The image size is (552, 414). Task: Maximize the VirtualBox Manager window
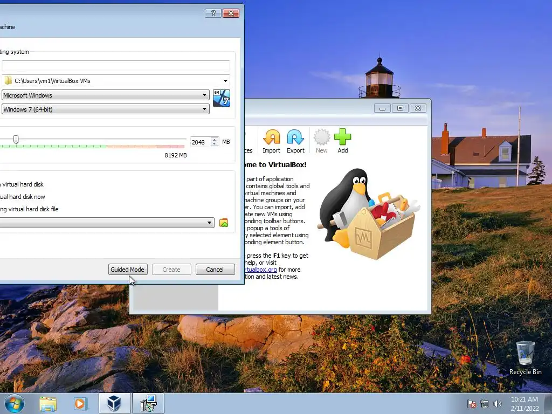tap(401, 108)
